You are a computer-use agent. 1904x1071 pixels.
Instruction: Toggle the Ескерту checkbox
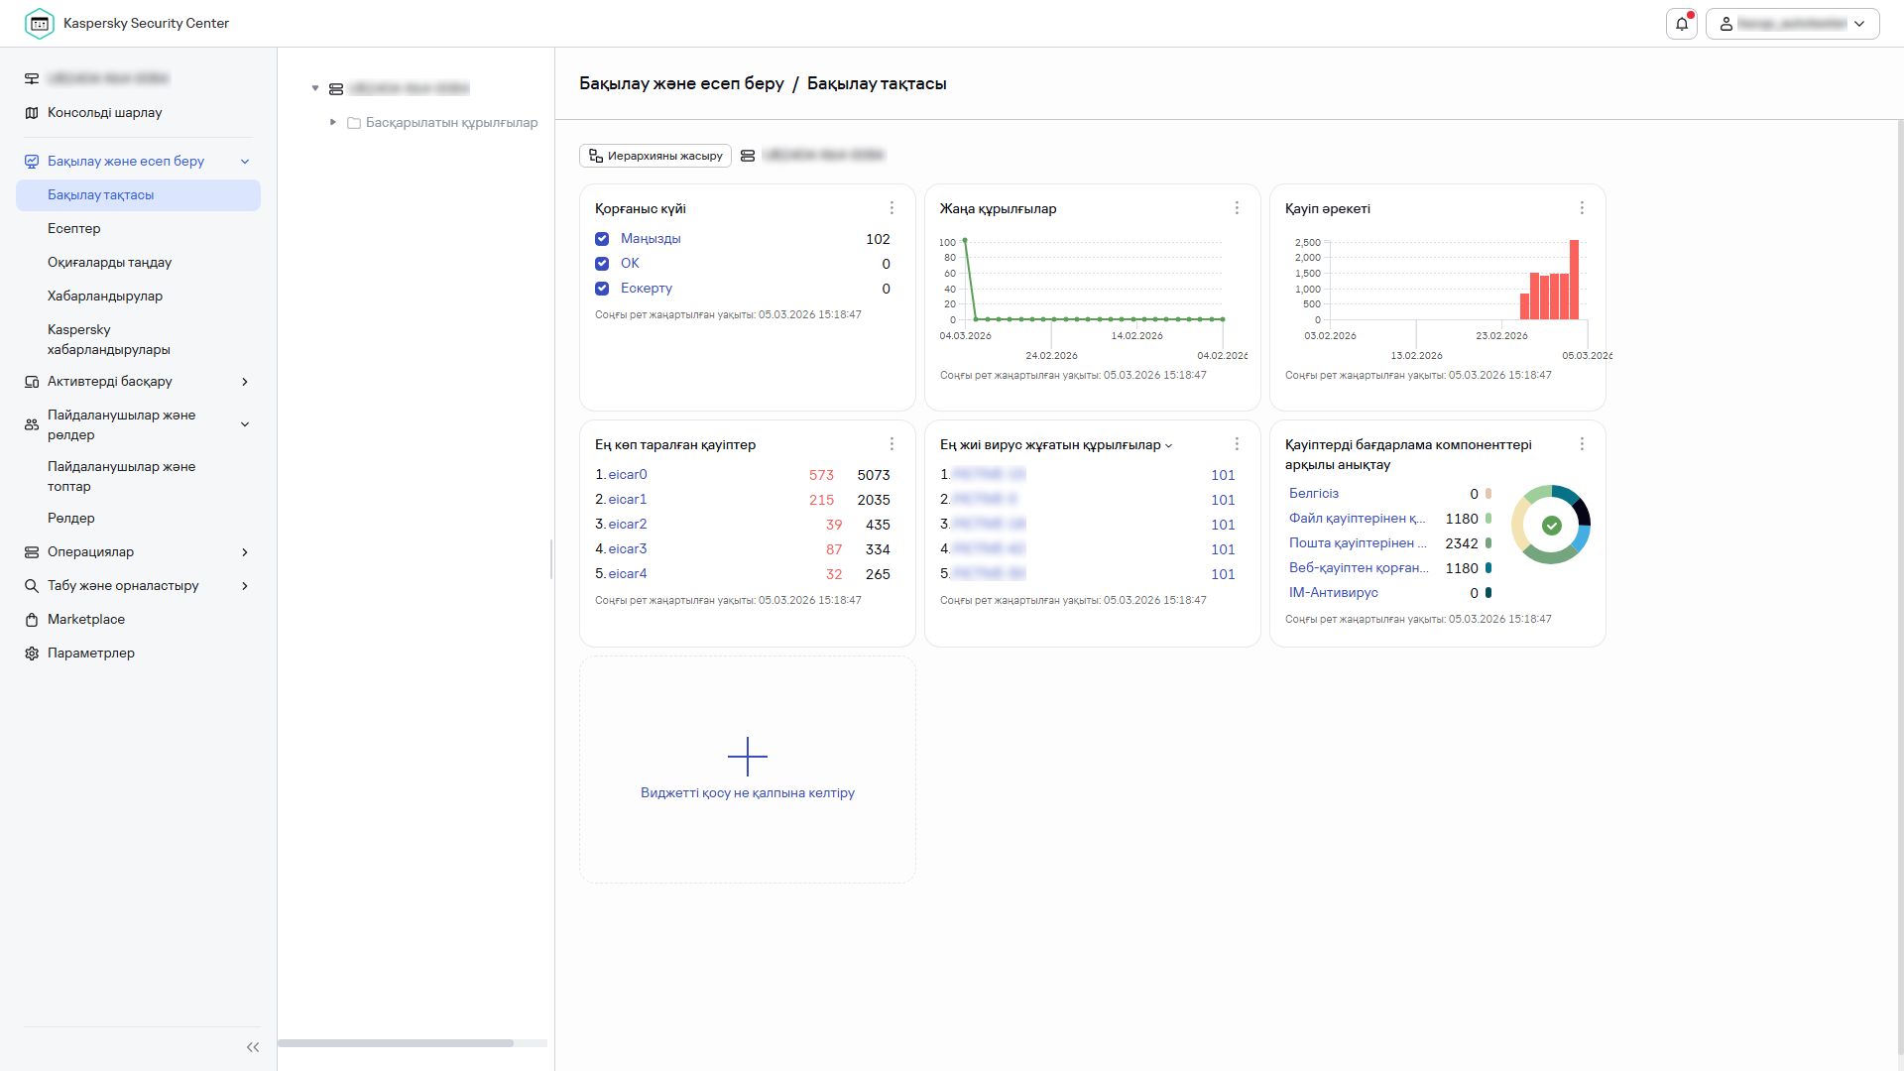click(602, 289)
